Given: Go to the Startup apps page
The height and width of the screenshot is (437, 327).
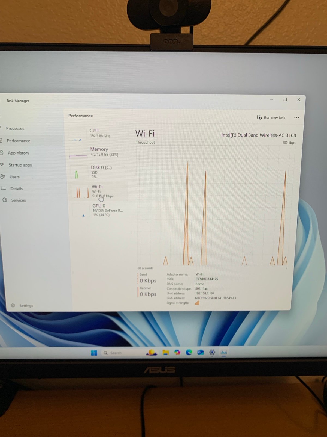Looking at the screenshot, I should (20, 165).
